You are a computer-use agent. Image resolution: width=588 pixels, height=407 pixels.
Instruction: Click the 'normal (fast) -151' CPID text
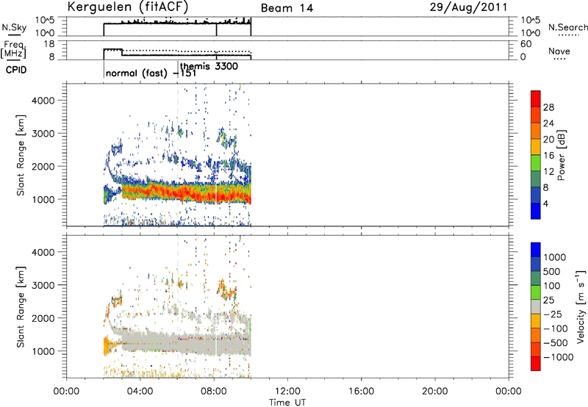coord(151,73)
